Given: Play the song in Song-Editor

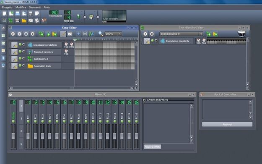Looking at the screenshot, I should pos(13,34).
